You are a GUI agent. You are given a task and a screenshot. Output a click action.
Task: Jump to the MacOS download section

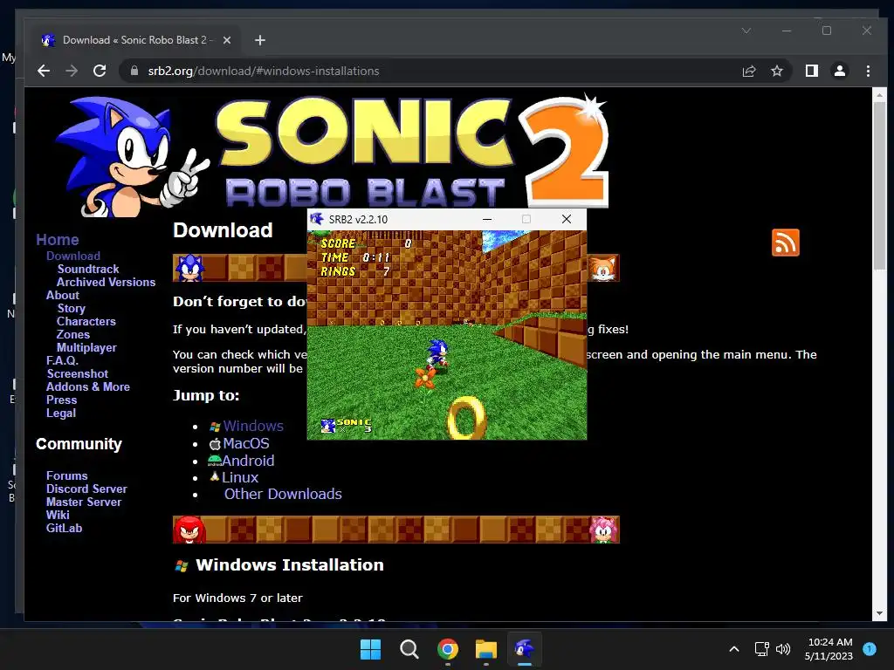(x=245, y=443)
